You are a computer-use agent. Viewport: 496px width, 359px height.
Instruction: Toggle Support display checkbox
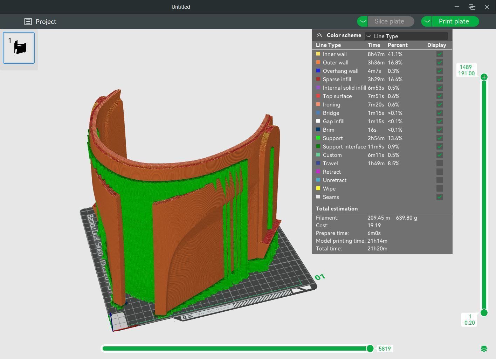[440, 138]
